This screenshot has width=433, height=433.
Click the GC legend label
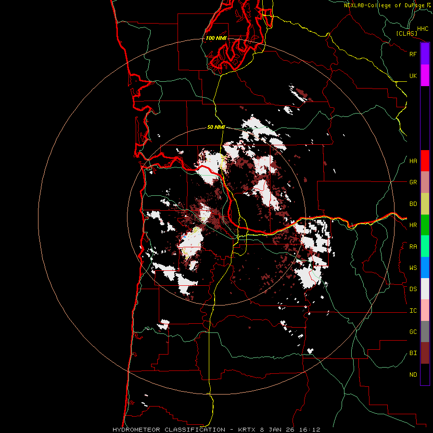coord(413,332)
